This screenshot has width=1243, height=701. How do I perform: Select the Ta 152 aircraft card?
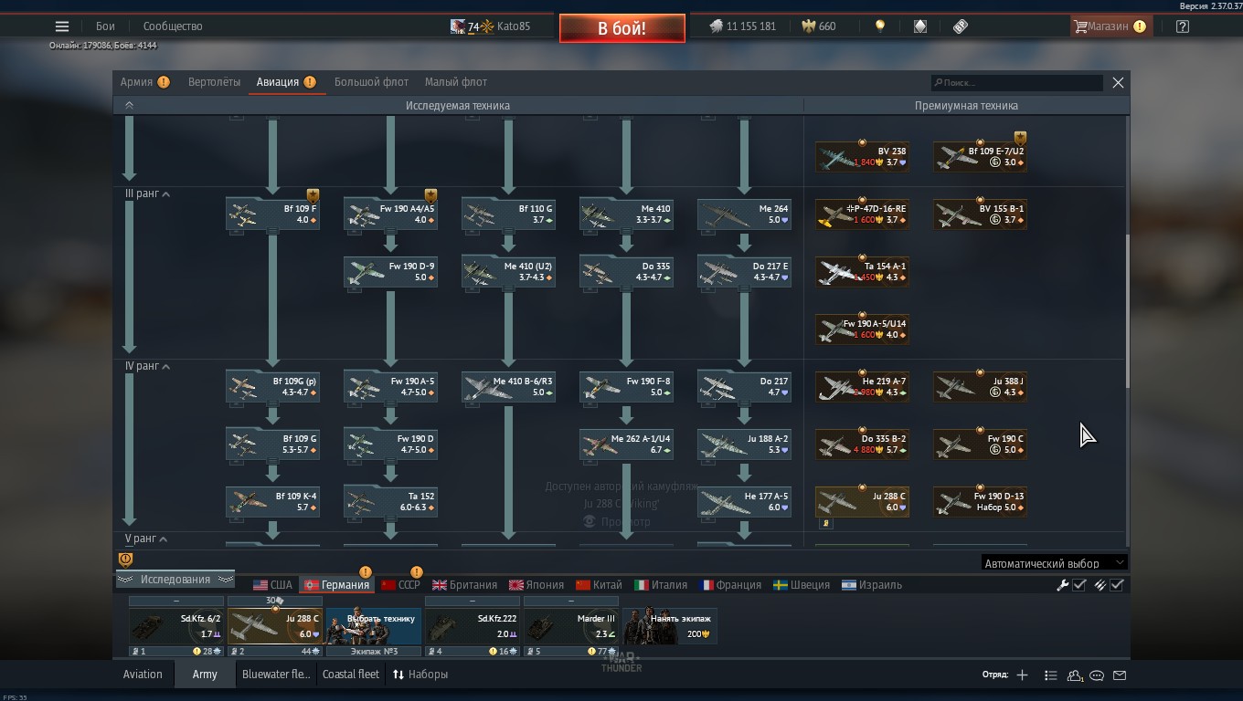pos(390,501)
